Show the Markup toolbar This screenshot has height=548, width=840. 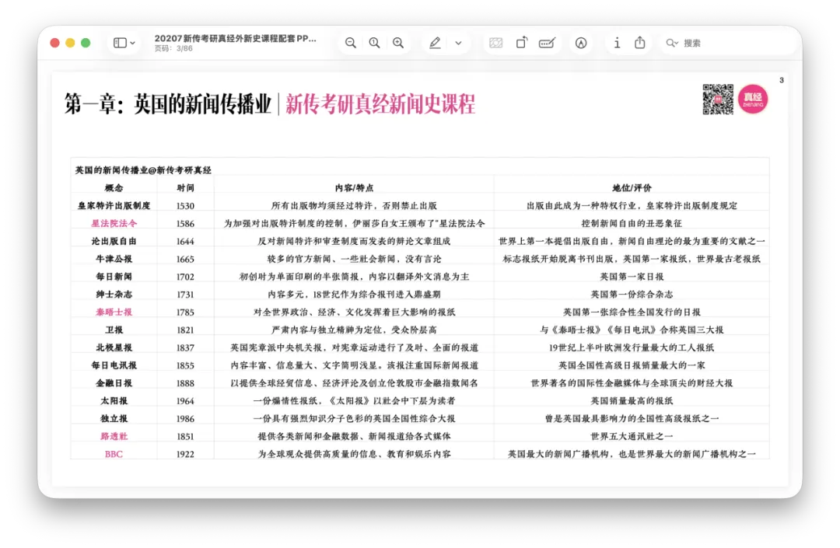[x=581, y=43]
